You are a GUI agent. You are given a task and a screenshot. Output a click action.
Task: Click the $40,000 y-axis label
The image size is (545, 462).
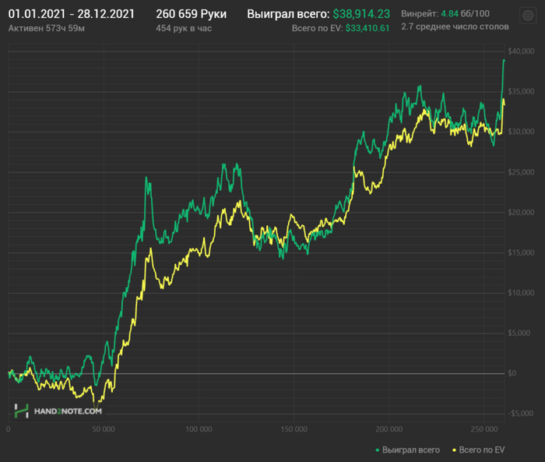click(x=521, y=51)
